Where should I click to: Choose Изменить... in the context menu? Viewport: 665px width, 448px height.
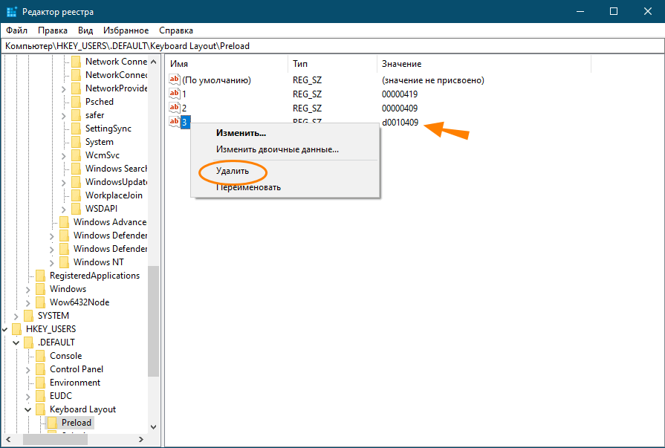click(241, 133)
